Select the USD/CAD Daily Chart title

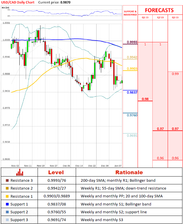[x=18, y=2]
